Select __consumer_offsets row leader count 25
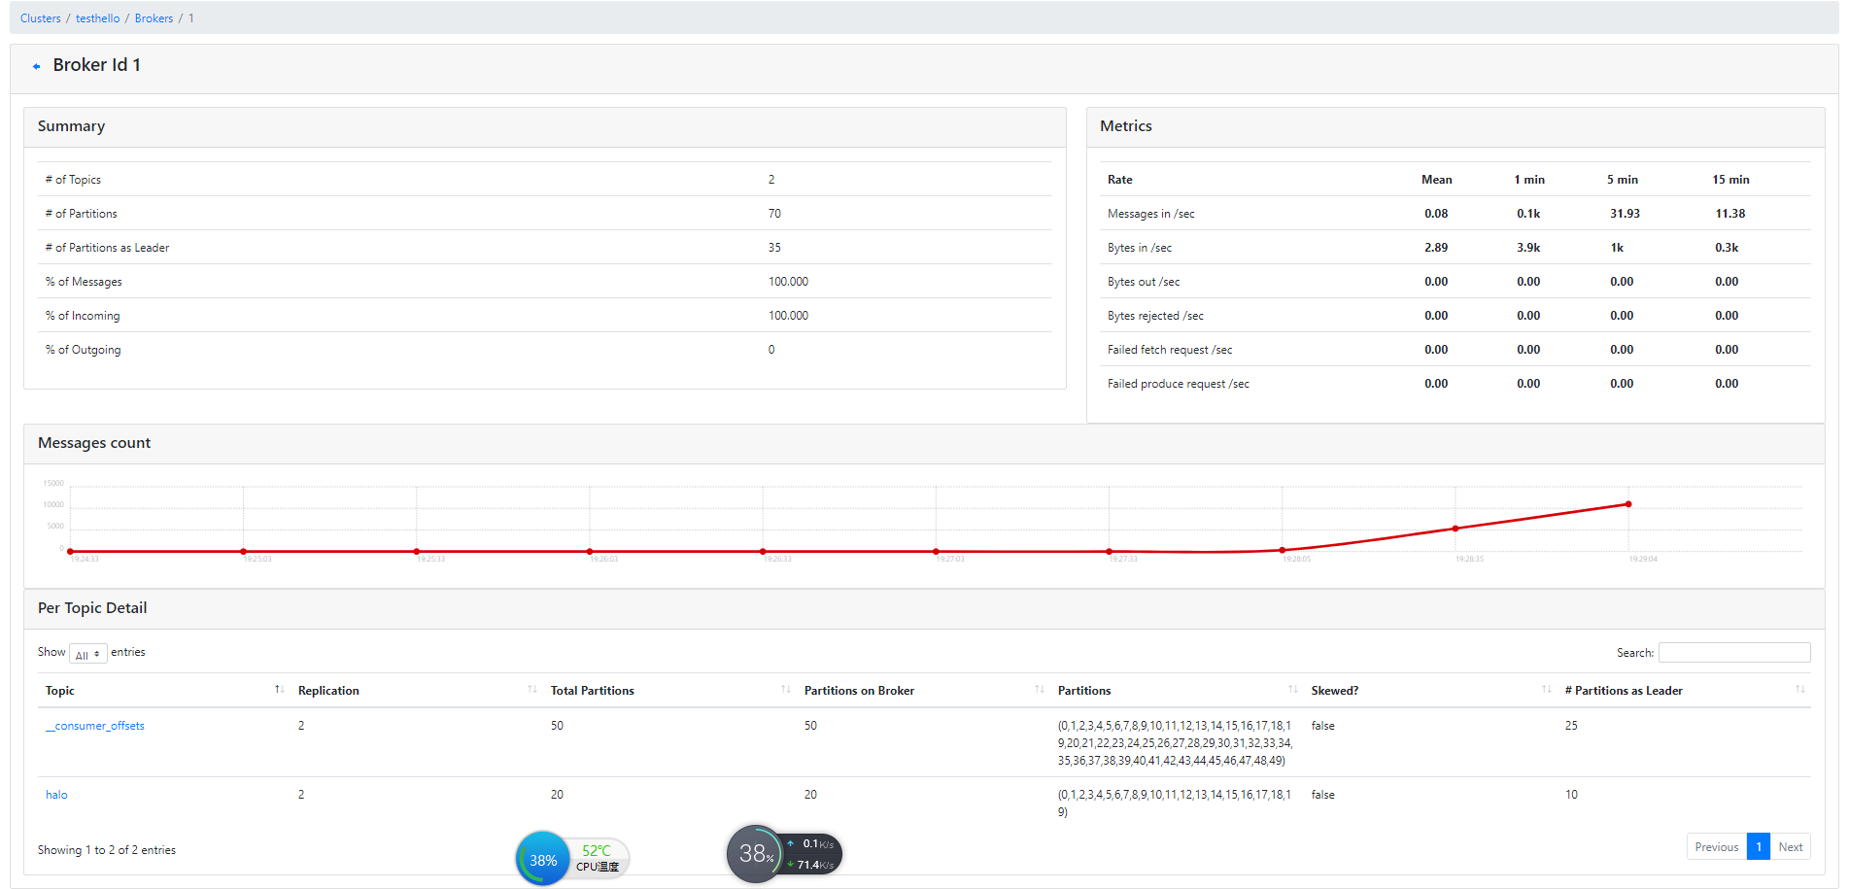 coord(1571,726)
